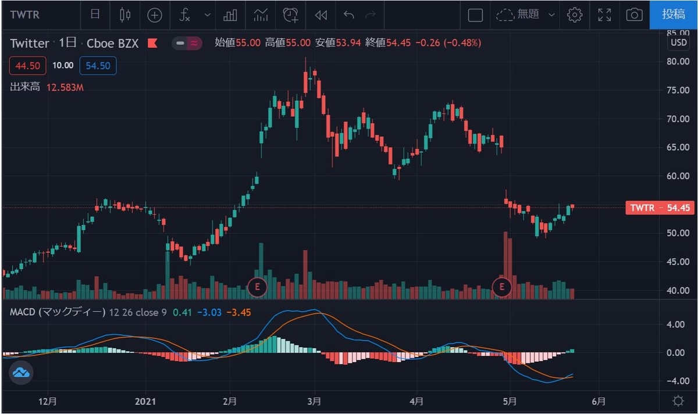Click the 投稿 publish button
This screenshot has width=698, height=414.
tap(673, 15)
